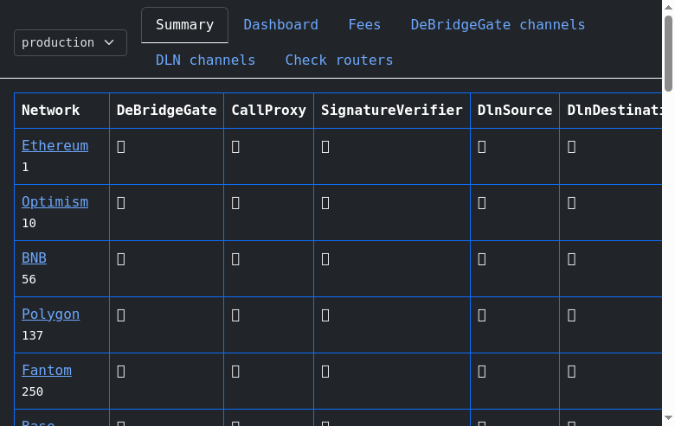Click the Ethereum CallProxy status icon
The image size is (675, 426).
point(235,147)
